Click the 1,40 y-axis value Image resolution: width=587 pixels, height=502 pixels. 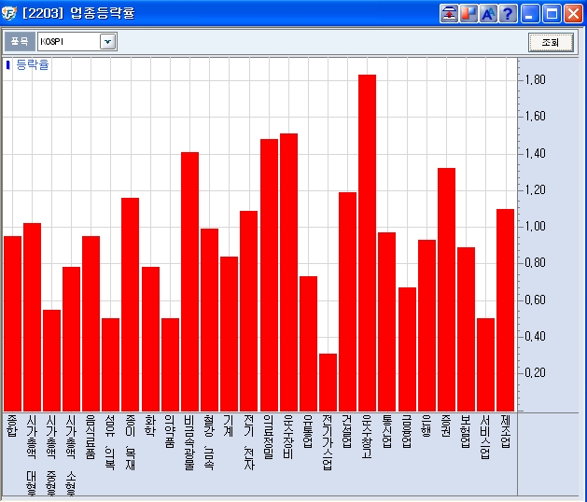point(536,153)
